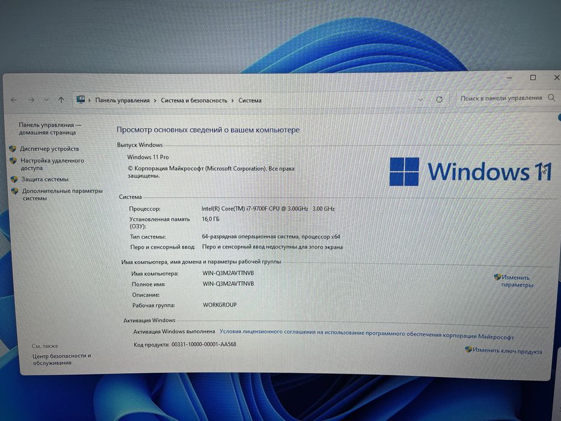Click the computer icon in address bar

81,99
